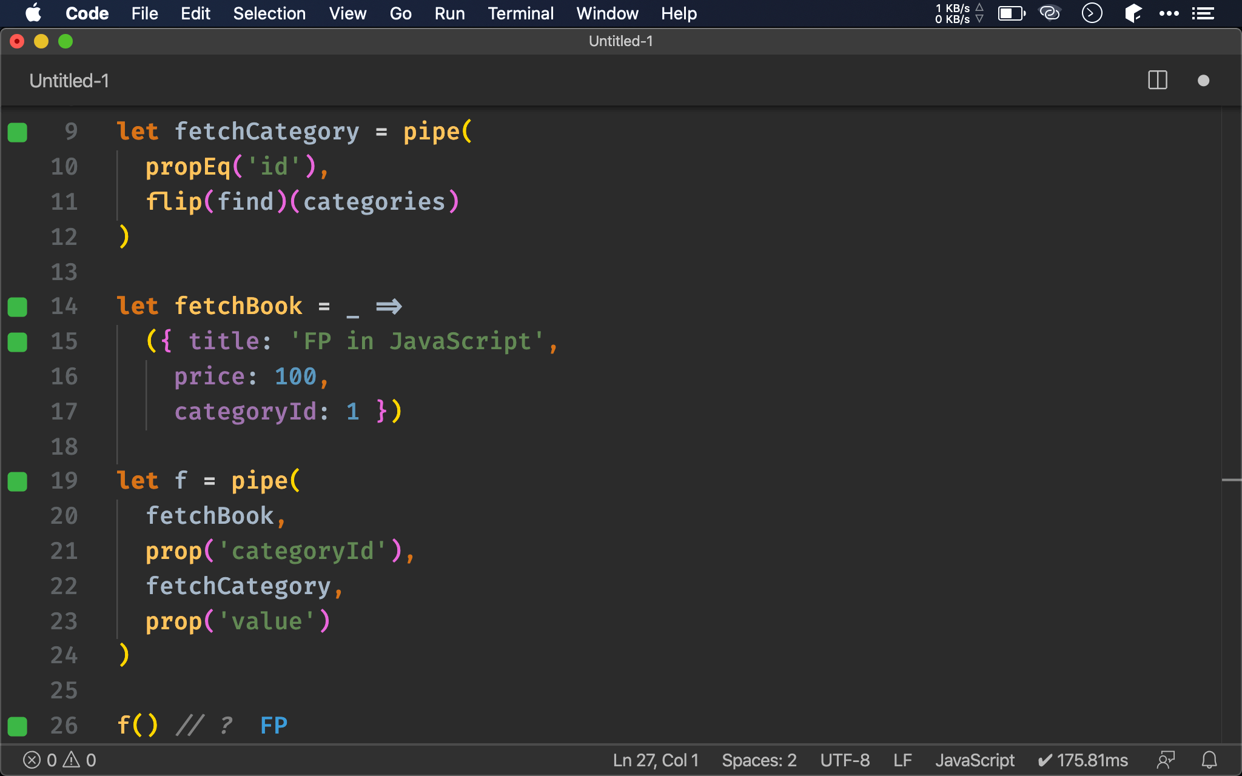Viewport: 1242px width, 776px height.
Task: Click the 'value' string on line 23
Action: [267, 621]
